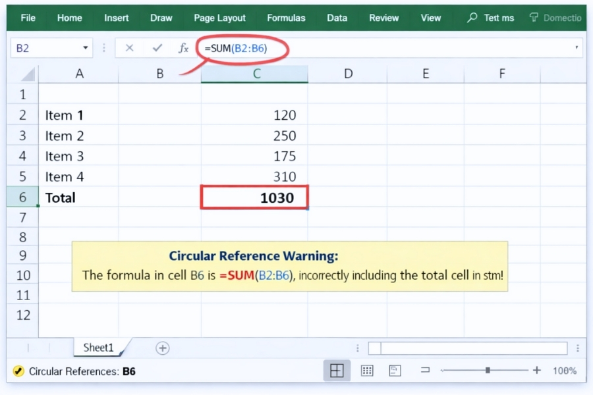593x395 pixels.
Task: Click the Circular References warning icon
Action: point(18,371)
